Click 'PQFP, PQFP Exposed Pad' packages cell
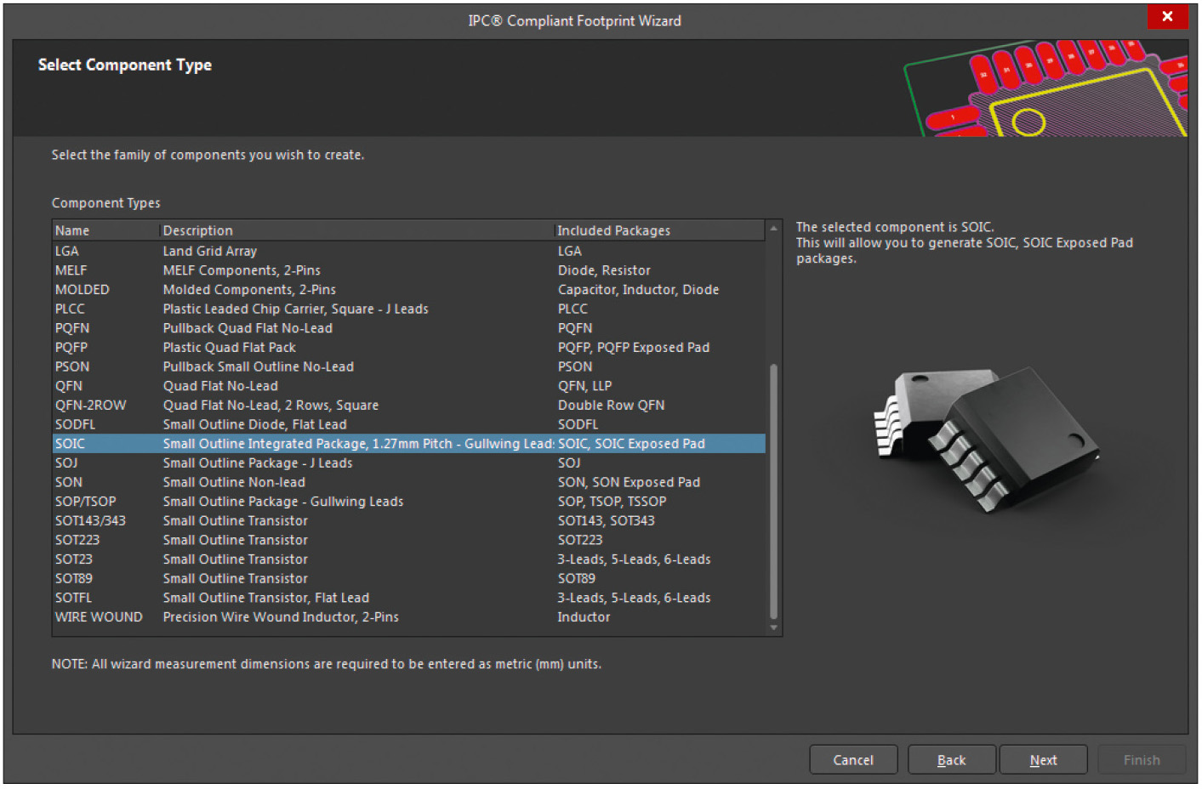1202x789 pixels. (633, 348)
